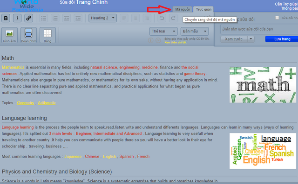Save the page with Lưu trang
Screen dimensions: 298x184
tap(282, 39)
